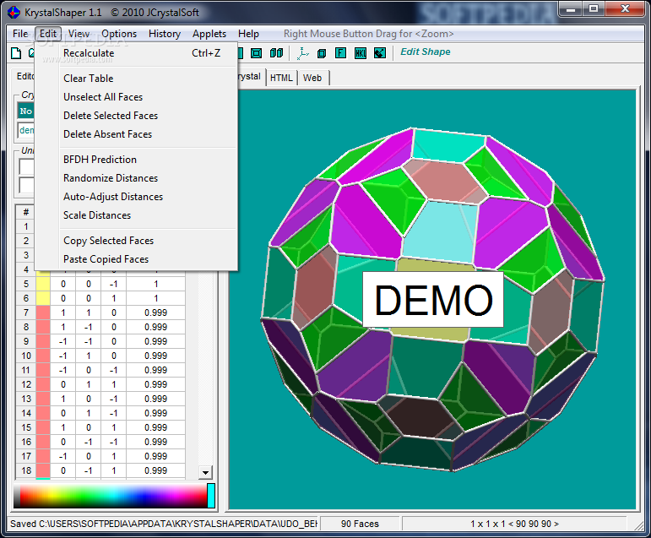Click the perspective view box icon
This screenshot has height=538, width=651.
pyautogui.click(x=257, y=53)
